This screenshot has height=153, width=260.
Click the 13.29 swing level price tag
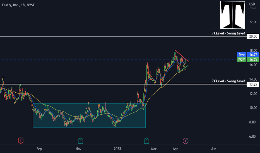point(253,84)
